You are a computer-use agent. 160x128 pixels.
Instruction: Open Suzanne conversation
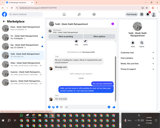[x=22, y=73]
